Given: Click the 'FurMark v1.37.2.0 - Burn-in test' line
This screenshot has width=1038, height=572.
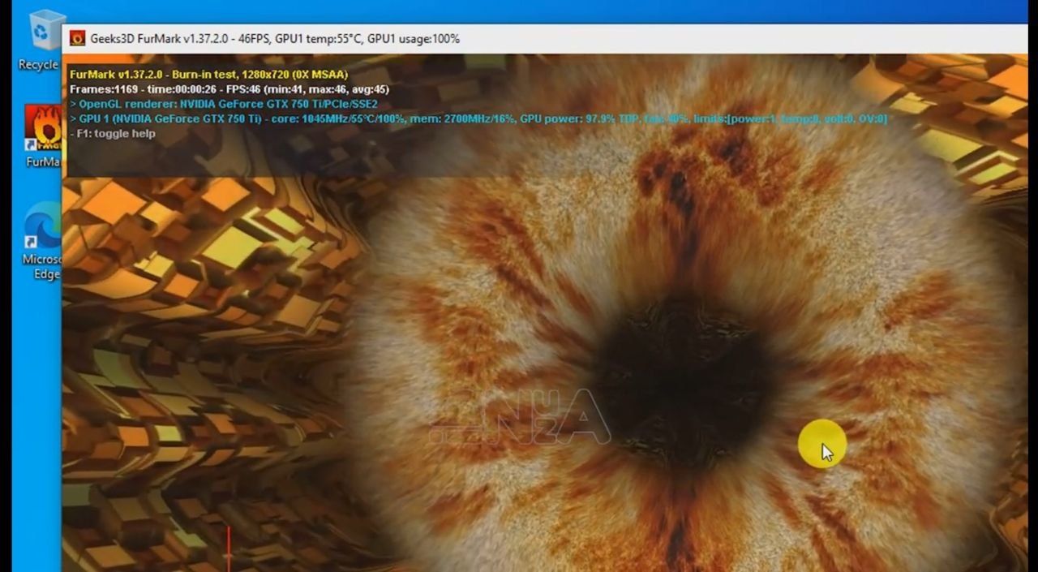Looking at the screenshot, I should click(x=209, y=75).
